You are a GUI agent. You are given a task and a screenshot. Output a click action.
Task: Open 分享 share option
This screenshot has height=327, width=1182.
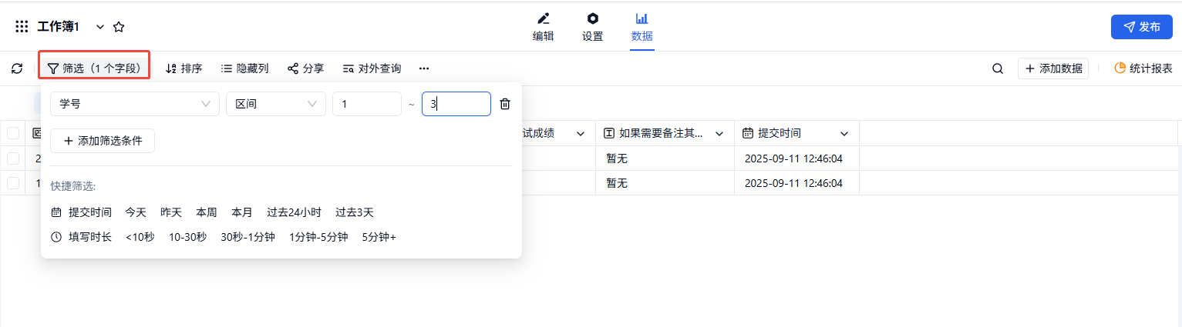(305, 68)
